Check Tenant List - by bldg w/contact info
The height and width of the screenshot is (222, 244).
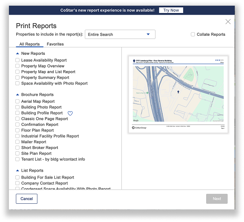click(x=17, y=159)
